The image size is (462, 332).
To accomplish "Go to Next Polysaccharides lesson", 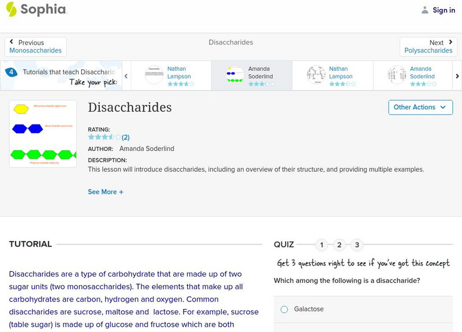I will click(x=428, y=47).
